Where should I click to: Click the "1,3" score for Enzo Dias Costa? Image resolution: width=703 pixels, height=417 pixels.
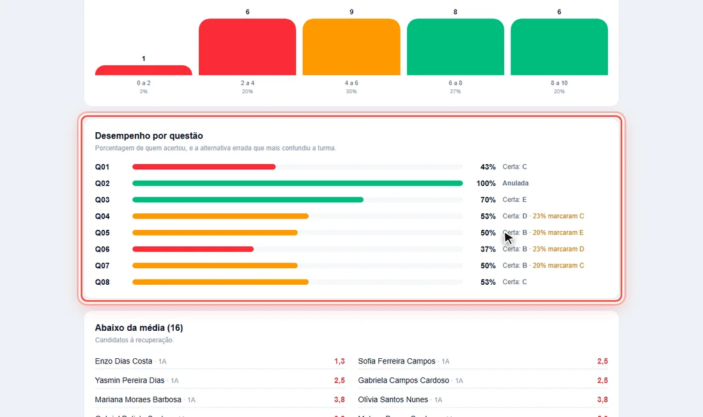point(339,361)
